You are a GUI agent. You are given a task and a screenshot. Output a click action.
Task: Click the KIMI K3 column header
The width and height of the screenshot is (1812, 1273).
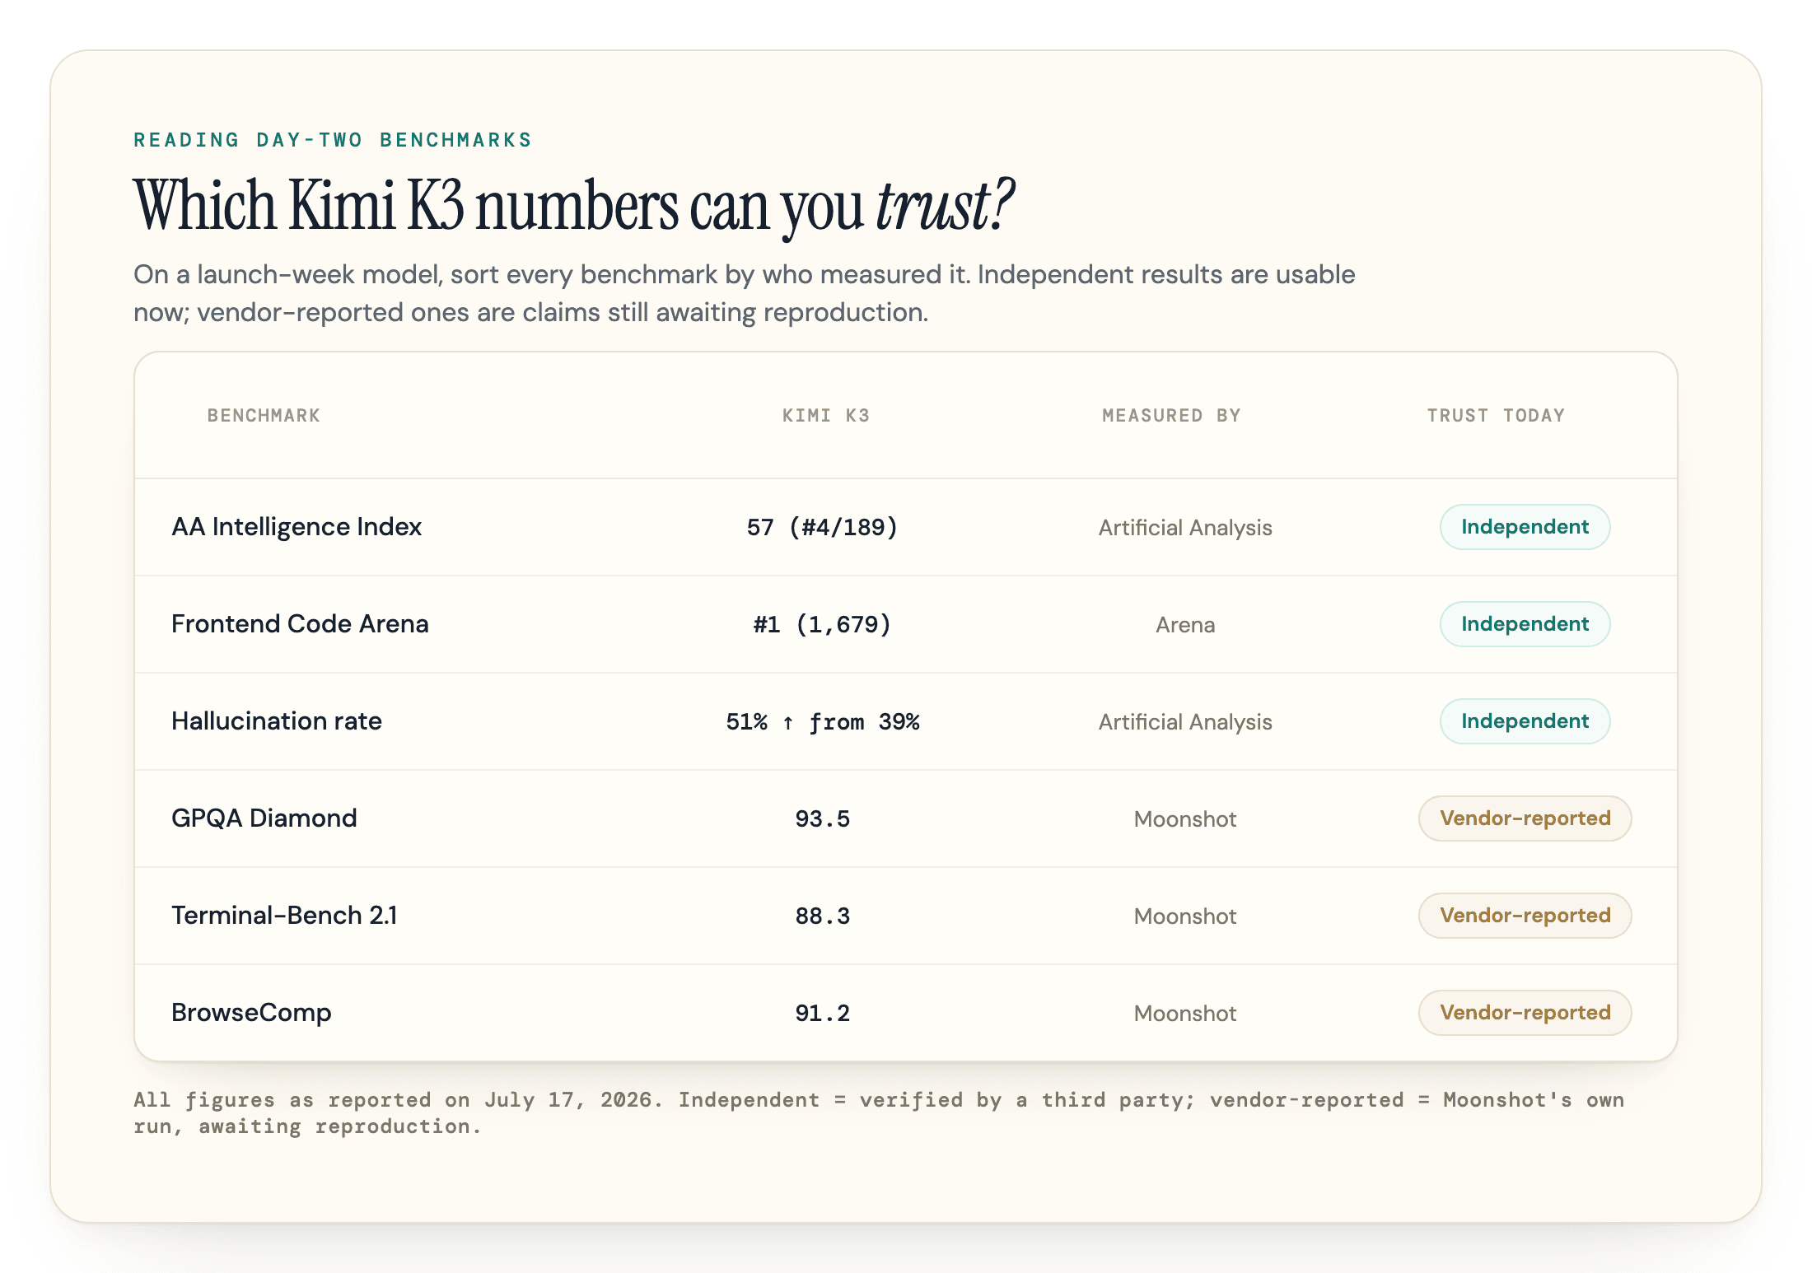(x=825, y=416)
